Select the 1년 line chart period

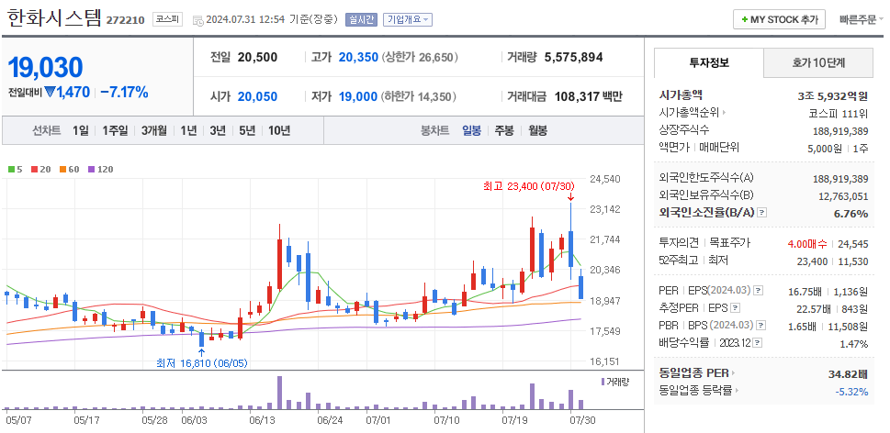(188, 130)
